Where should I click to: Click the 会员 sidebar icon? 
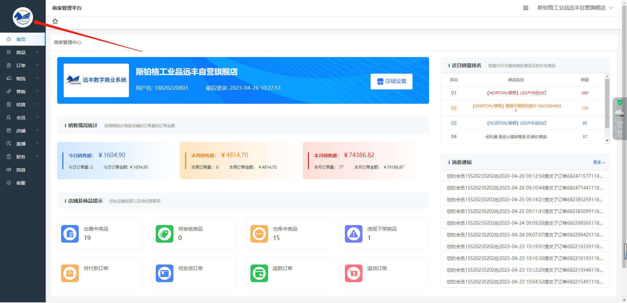tap(9, 118)
